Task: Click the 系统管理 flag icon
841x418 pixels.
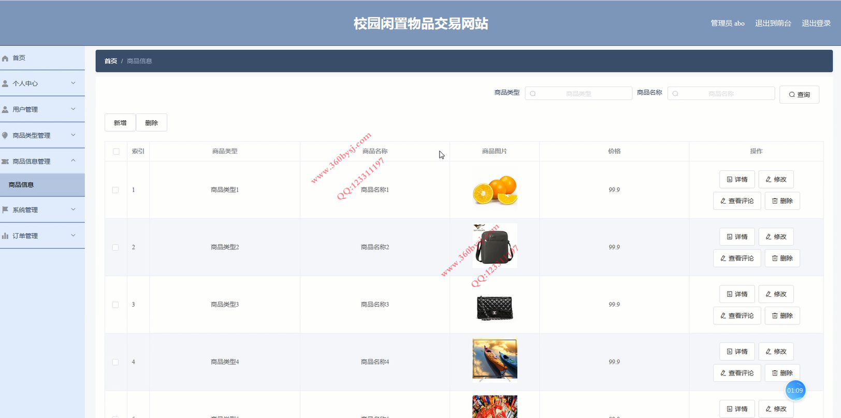Action: coord(5,210)
